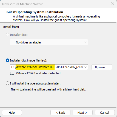Click the info icon beside ESXi detected message
The width and height of the screenshot is (117, 117).
click(12, 73)
